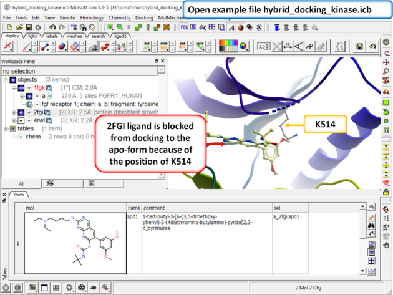Select the chem table in workspace

click(x=33, y=137)
